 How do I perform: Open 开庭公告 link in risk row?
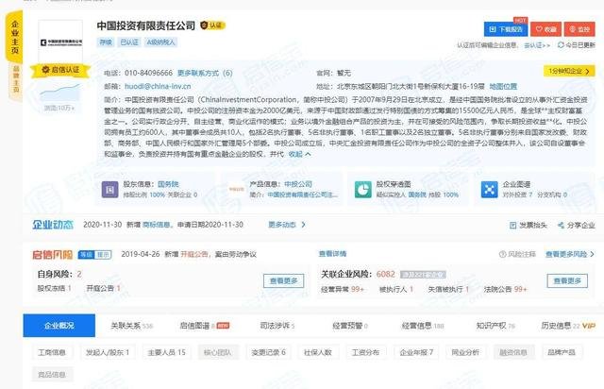pos(194,254)
